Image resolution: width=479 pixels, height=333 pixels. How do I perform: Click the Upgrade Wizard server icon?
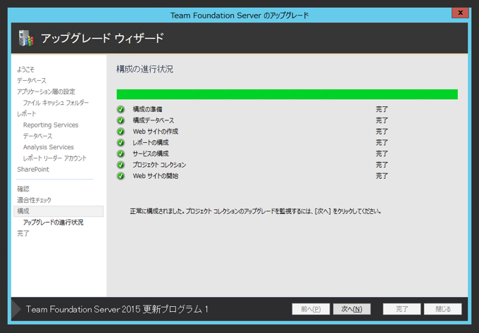26,38
